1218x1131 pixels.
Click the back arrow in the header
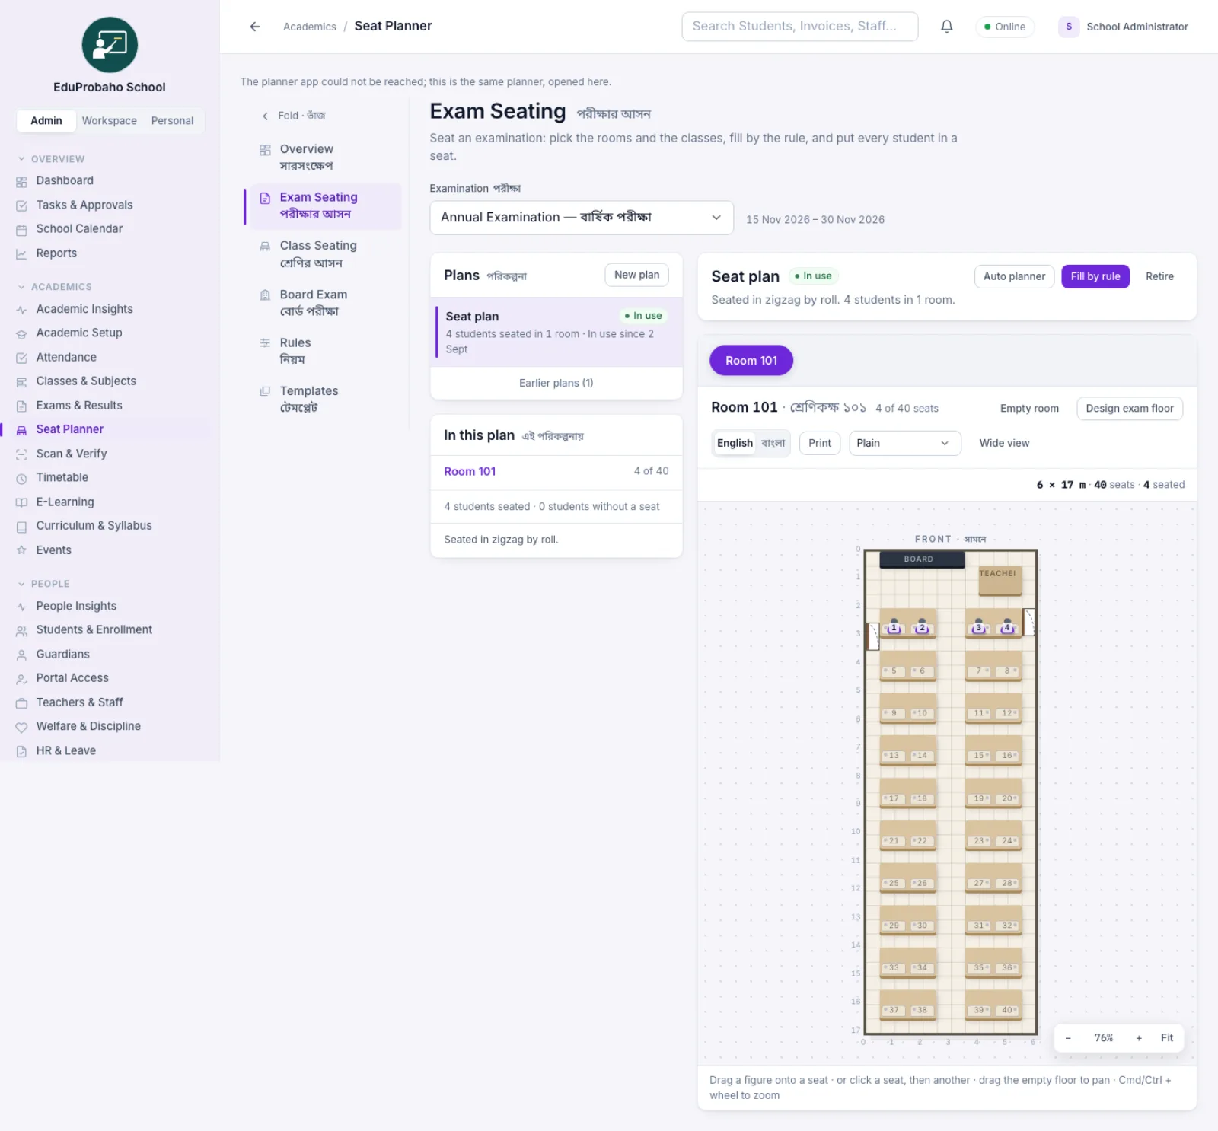tap(255, 27)
